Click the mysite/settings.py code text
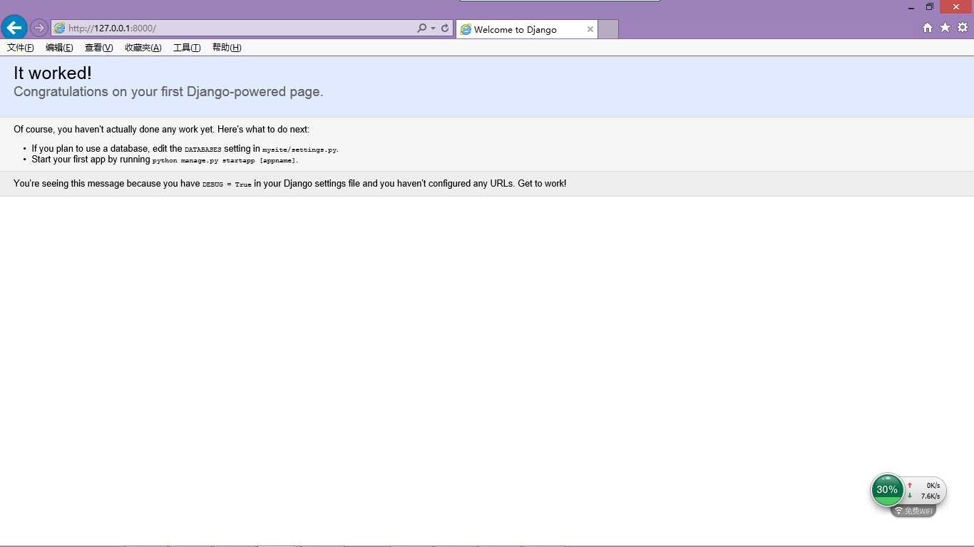 pyautogui.click(x=299, y=150)
